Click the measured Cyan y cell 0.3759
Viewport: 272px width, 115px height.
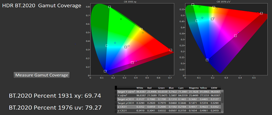(x=182, y=111)
